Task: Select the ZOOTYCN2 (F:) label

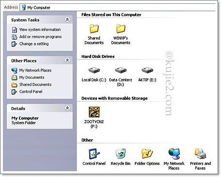Action: pyautogui.click(x=94, y=124)
